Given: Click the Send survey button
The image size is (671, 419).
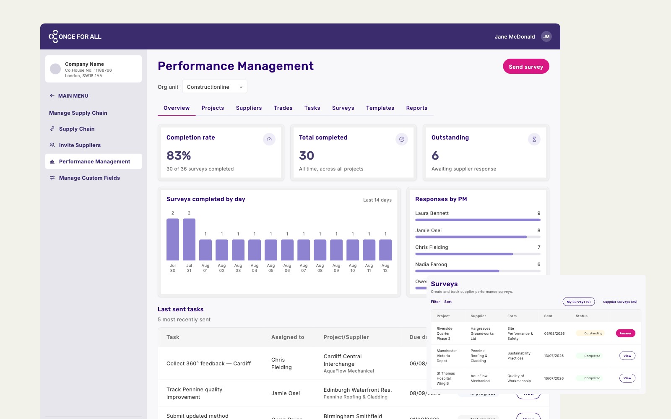Looking at the screenshot, I should (526, 66).
